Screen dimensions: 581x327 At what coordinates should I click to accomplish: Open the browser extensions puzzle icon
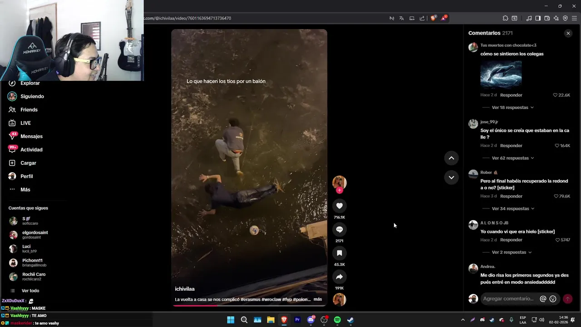click(x=505, y=18)
